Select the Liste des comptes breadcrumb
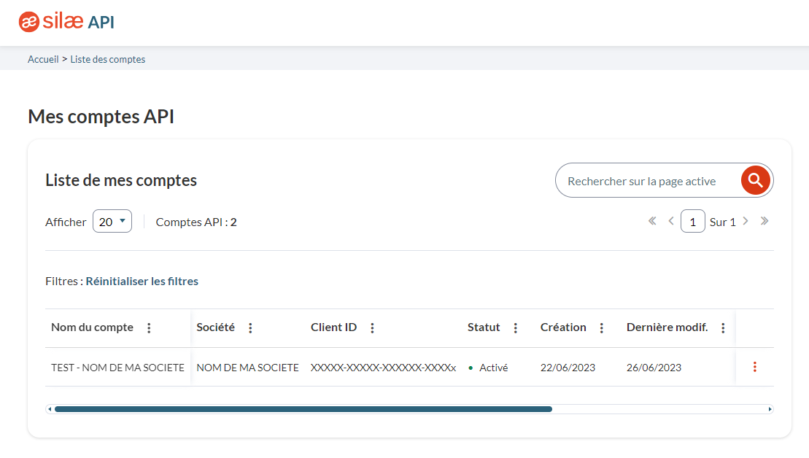Screen dimensions: 809x458 107,59
